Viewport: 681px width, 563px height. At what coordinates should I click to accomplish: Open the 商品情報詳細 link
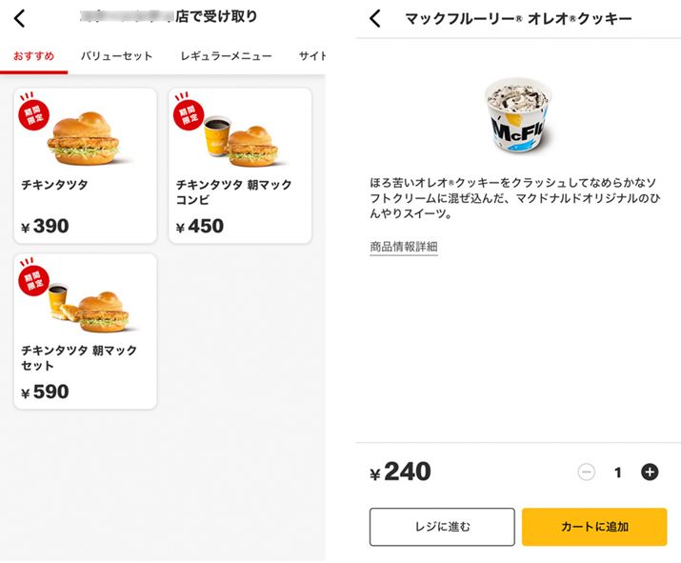404,247
